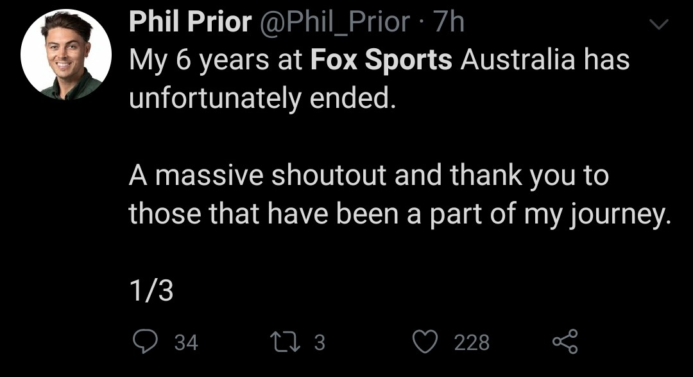Open the share icon options
This screenshot has width=693, height=377.
click(565, 342)
